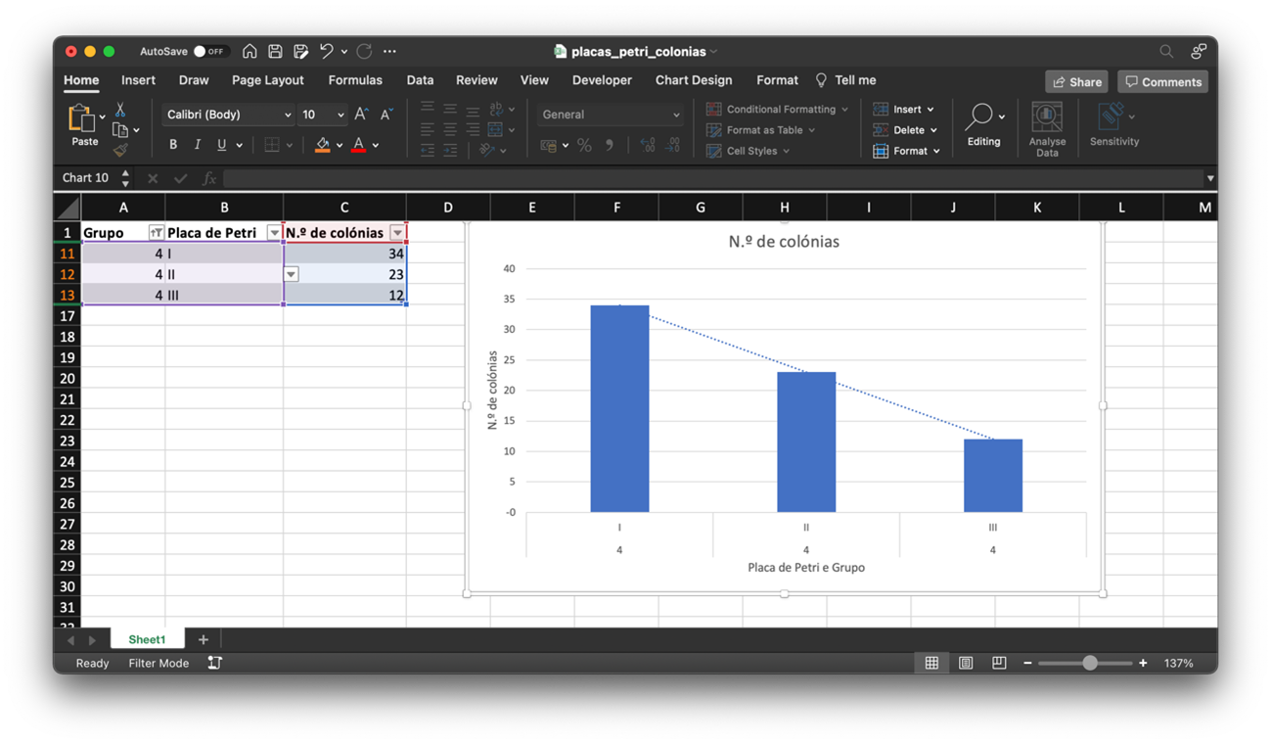The image size is (1271, 744).
Task: Switch to the Formulas tab
Action: [x=354, y=80]
